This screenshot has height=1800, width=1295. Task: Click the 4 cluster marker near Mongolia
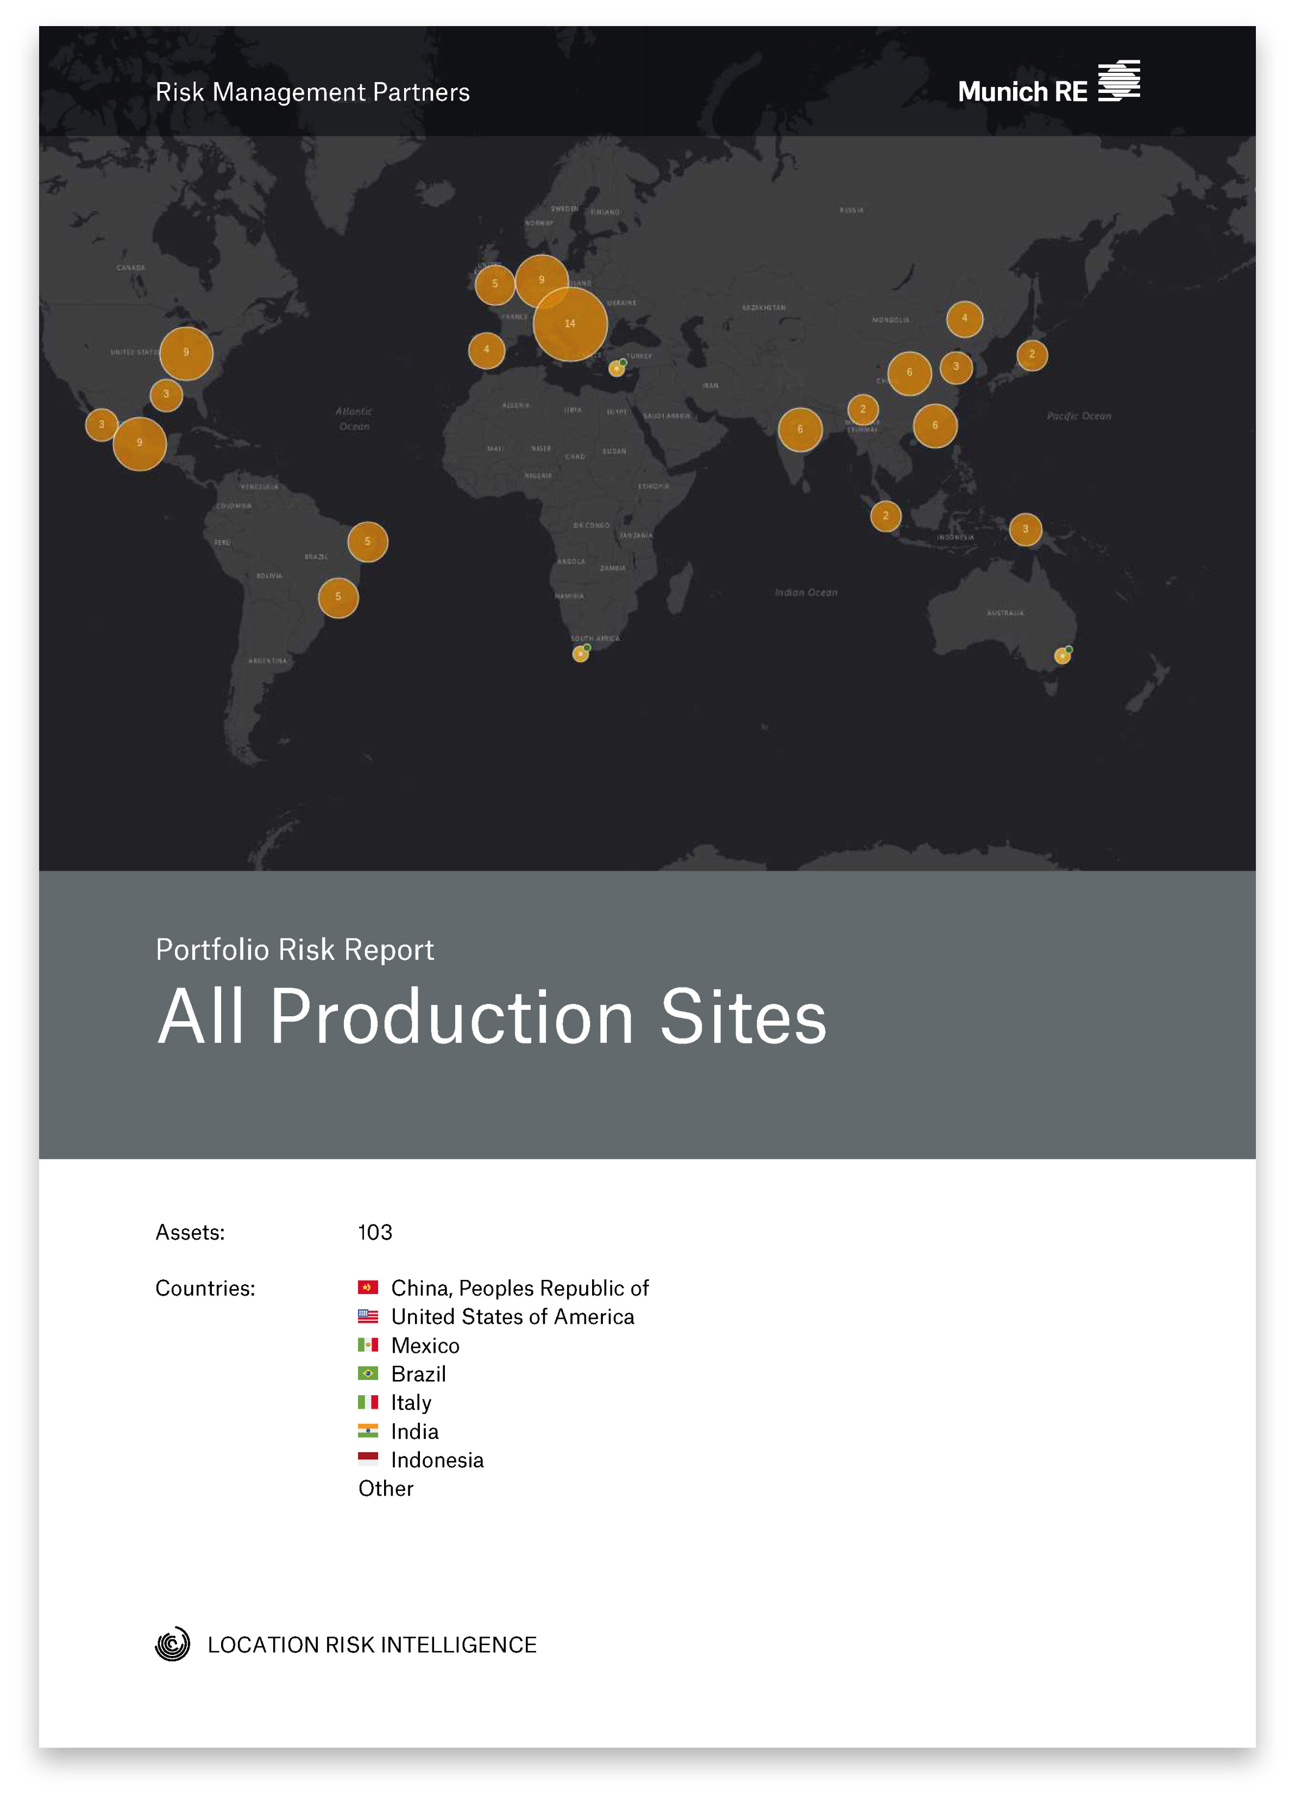(964, 319)
